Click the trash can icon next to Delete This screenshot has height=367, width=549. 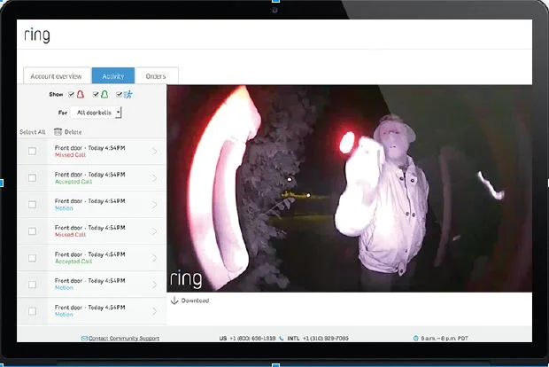point(58,132)
